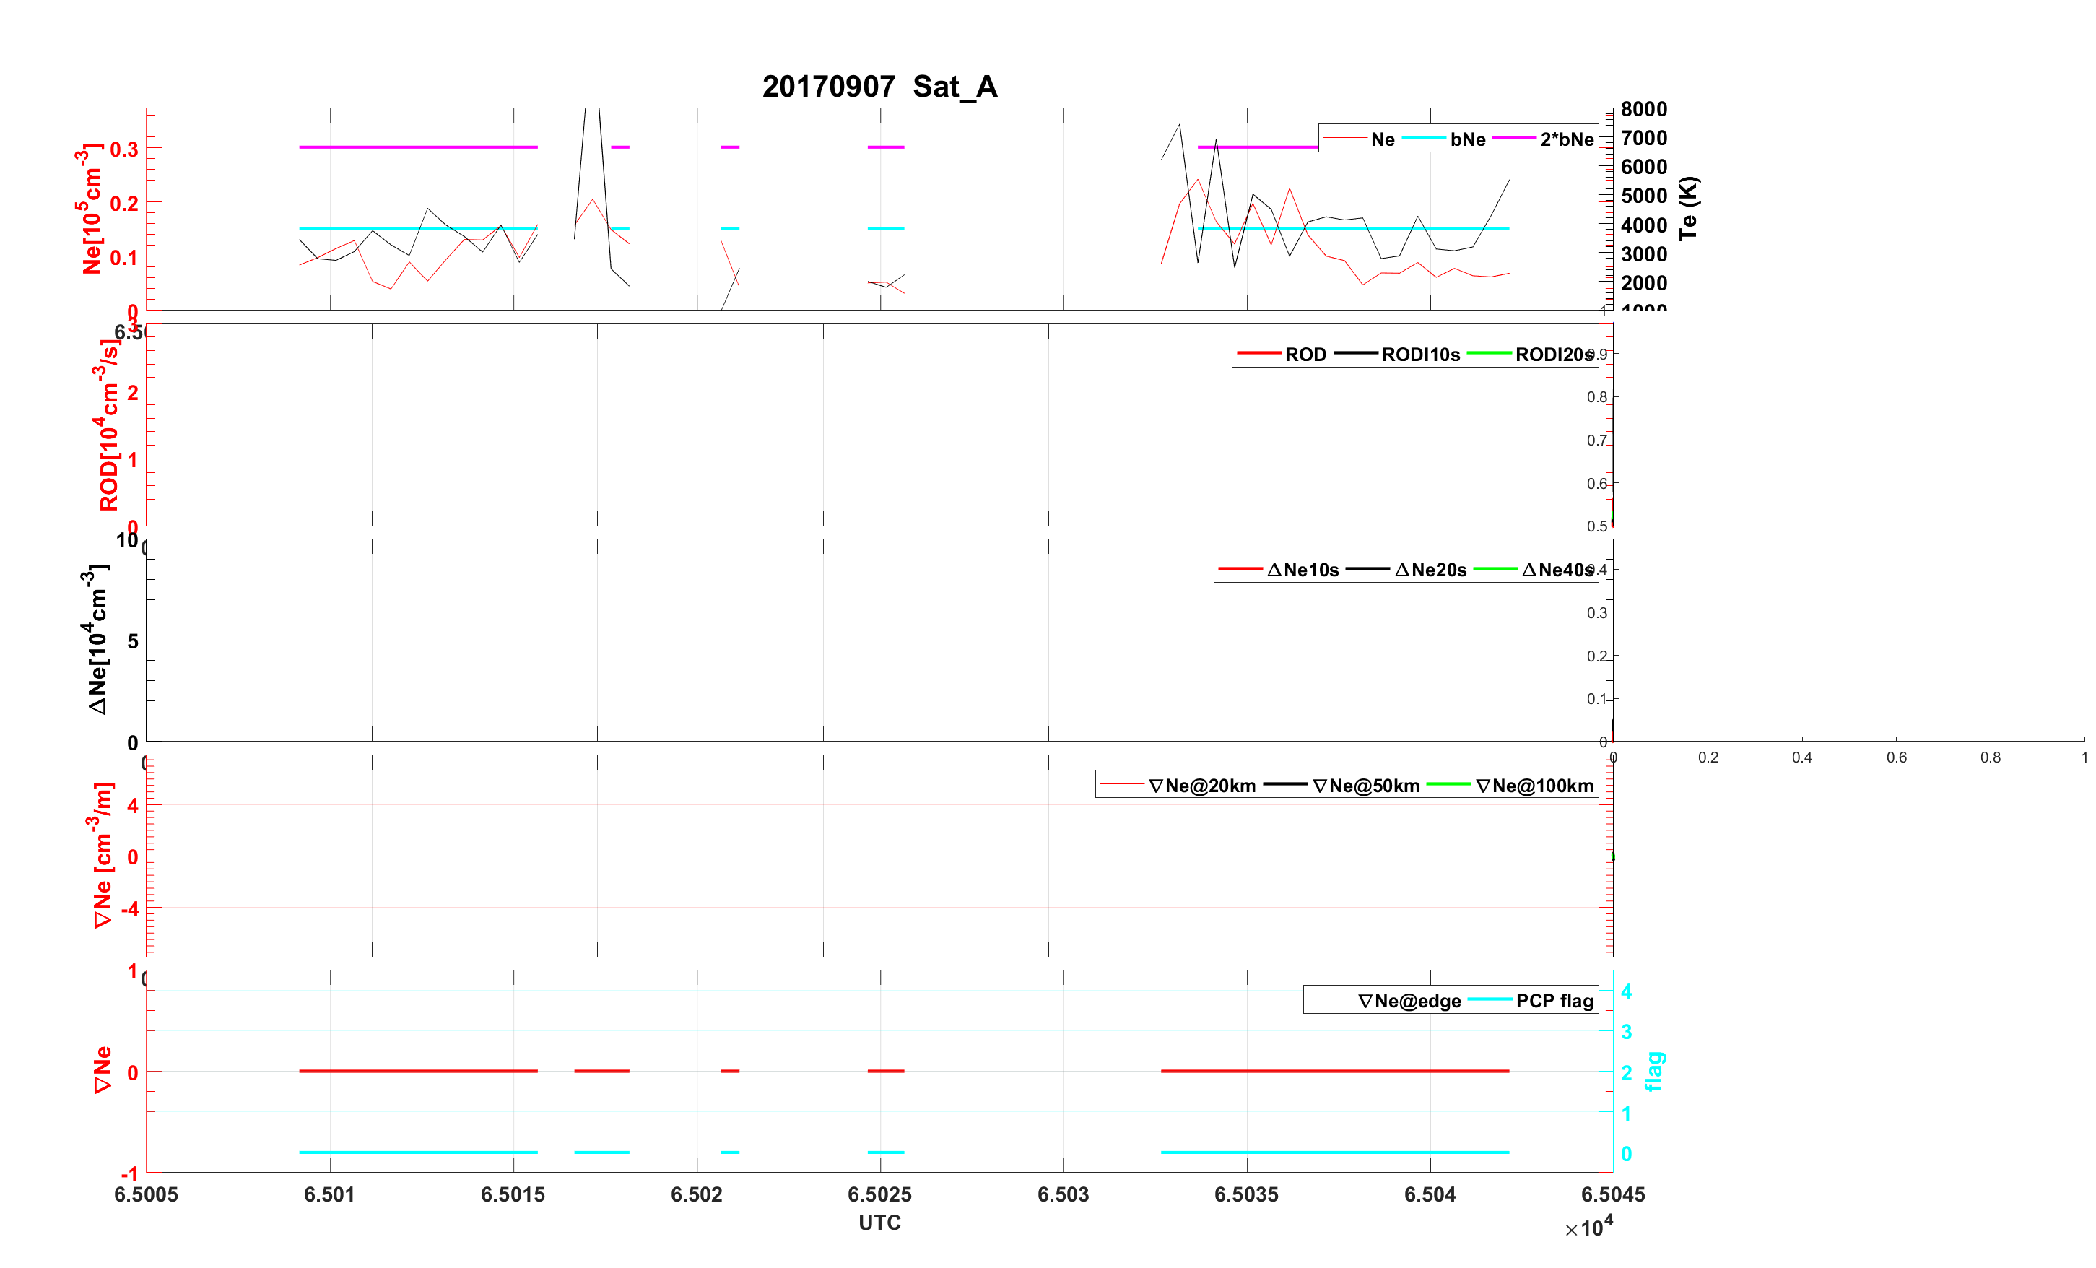Click the green RODI20s legend line
Screen dimensions: 2096x1268
point(1489,354)
